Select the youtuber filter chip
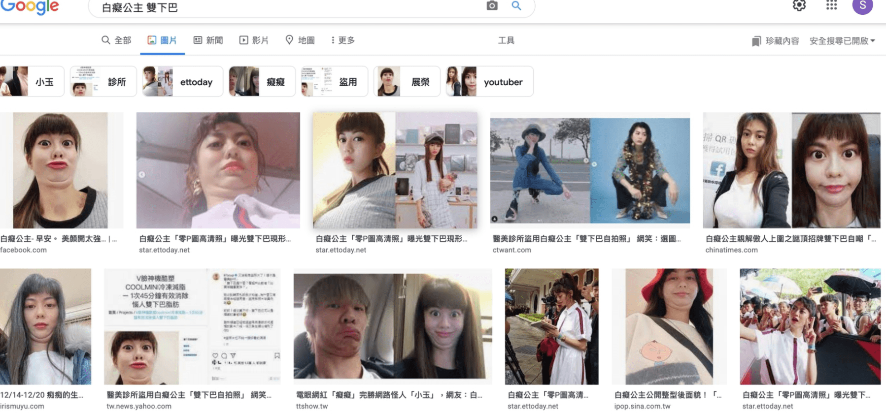Screen dimensions: 886x414 click(x=489, y=82)
